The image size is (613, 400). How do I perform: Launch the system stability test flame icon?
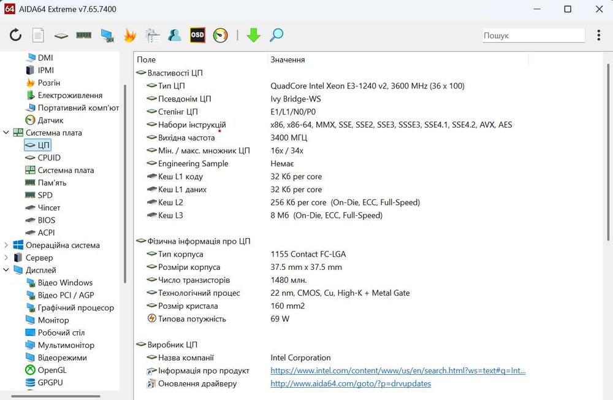click(129, 35)
